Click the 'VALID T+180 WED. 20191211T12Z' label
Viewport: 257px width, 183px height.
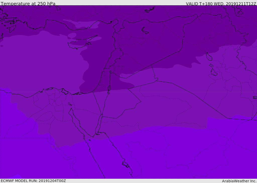[x=221, y=4]
